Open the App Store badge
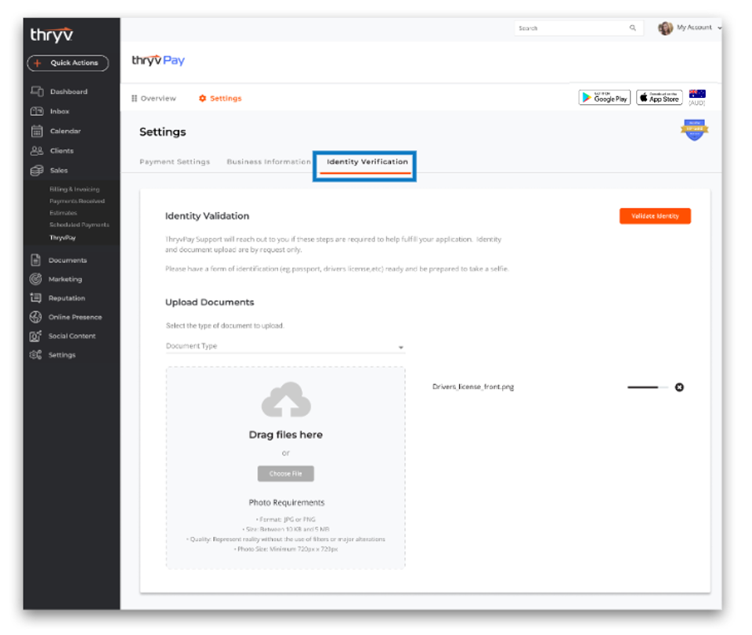Screen dimensions: 752x635 coord(660,97)
